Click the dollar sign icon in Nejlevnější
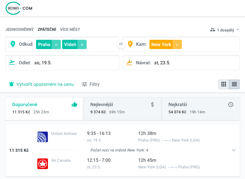This screenshot has width=245, height=179. coord(152,104)
